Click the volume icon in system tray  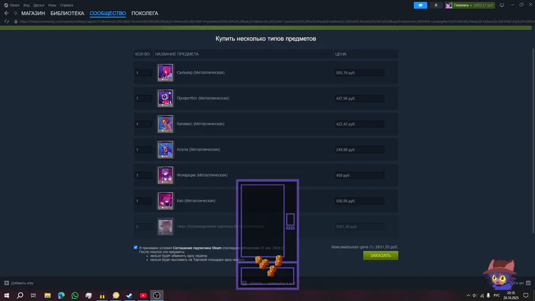[x=474, y=296]
